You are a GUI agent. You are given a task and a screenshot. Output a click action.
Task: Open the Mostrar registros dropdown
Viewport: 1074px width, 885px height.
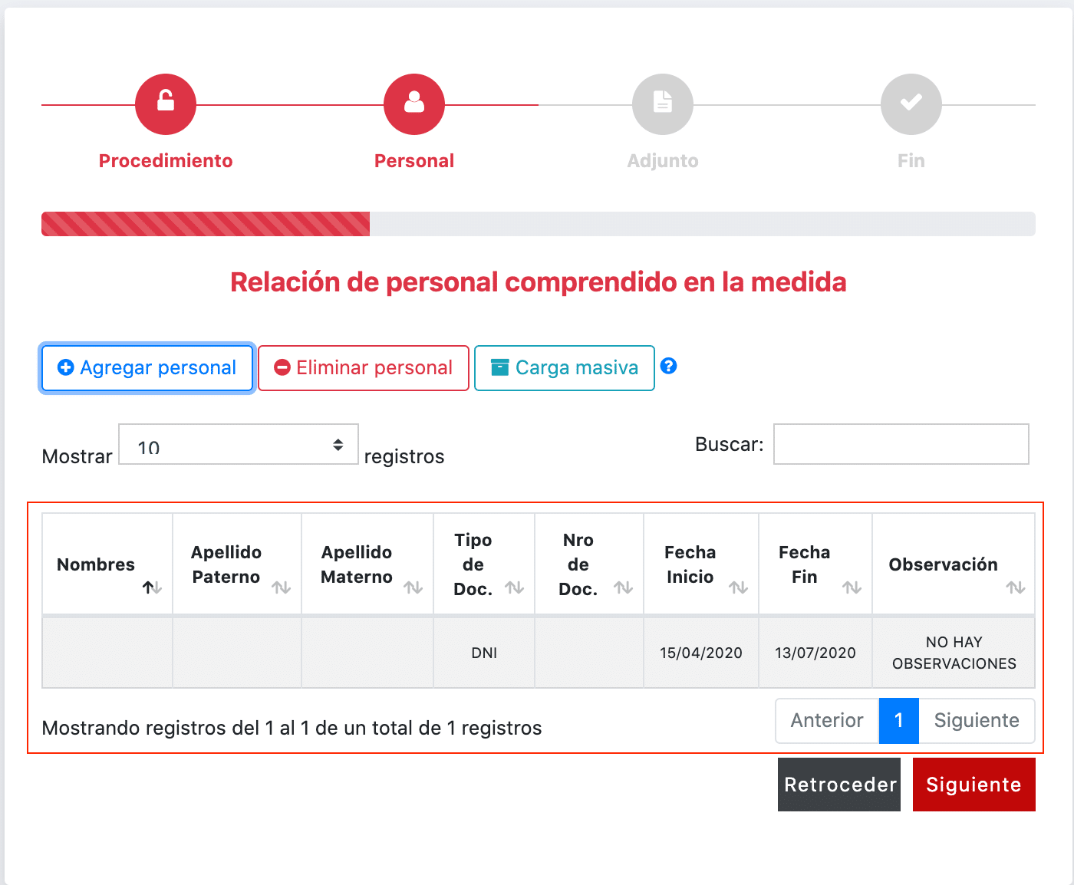coord(239,445)
